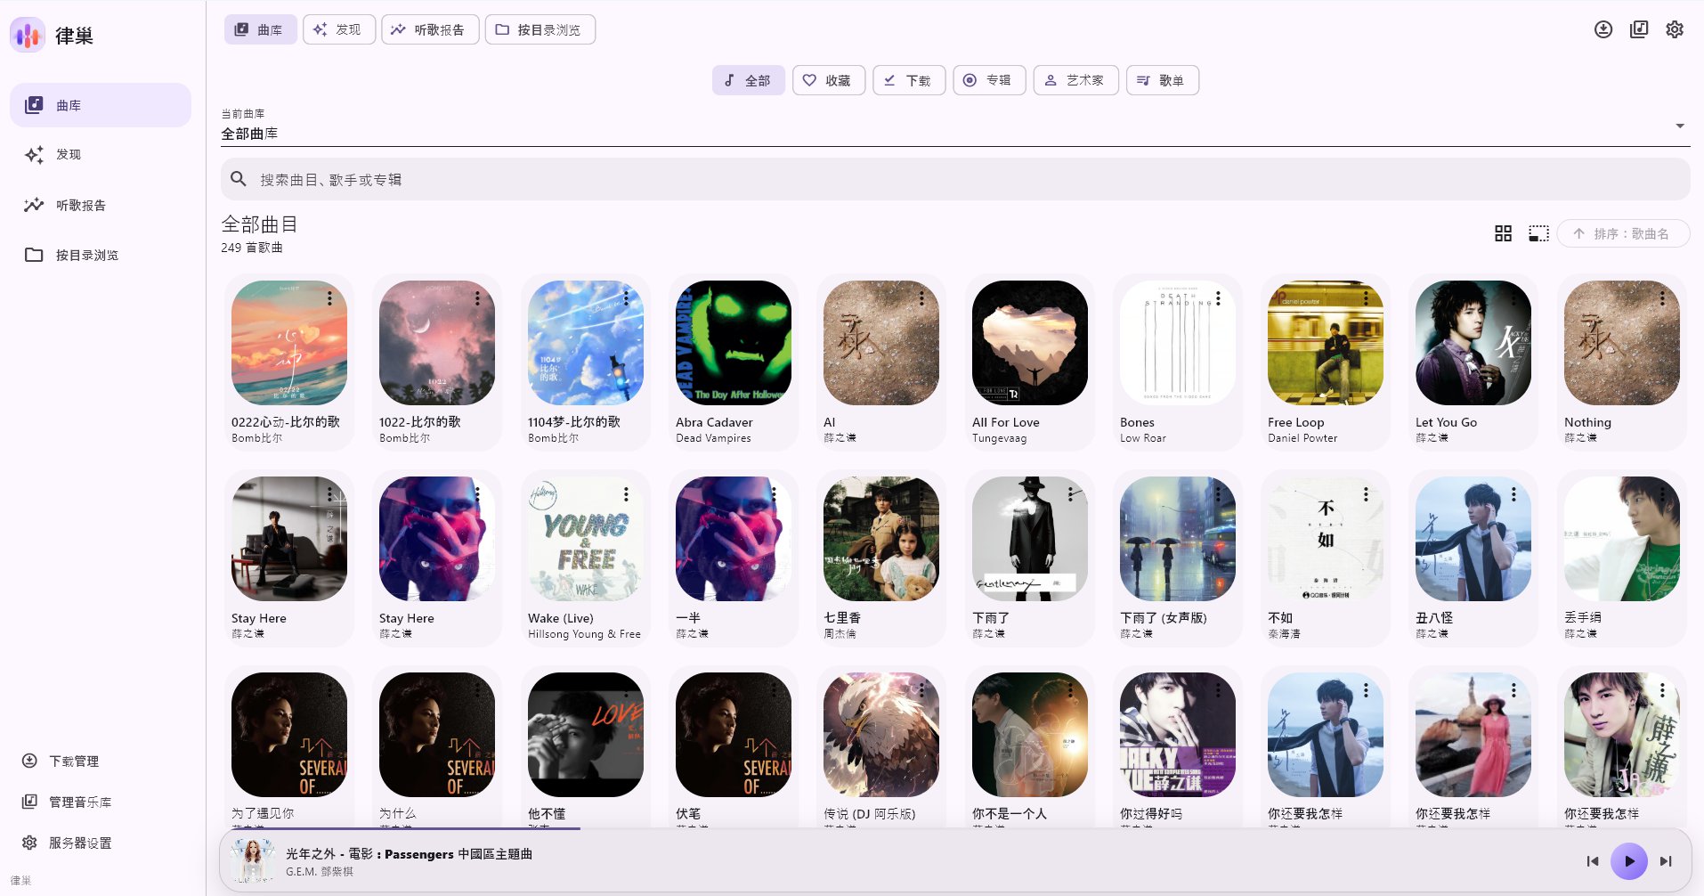Open more options for 下雨了 (女声版)
1704x896 pixels.
click(1218, 494)
